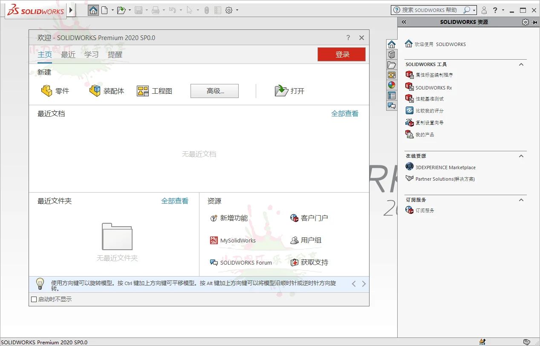Open the View Palette panel
540x346 pixels.
(392, 75)
